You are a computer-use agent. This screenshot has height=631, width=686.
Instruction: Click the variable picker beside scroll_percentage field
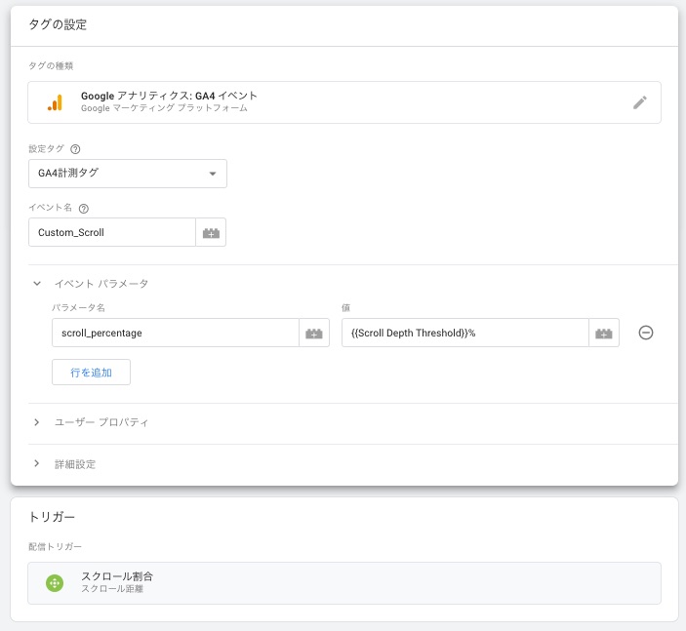click(314, 333)
